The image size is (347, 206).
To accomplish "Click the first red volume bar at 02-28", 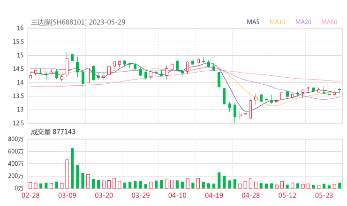I will click(x=30, y=185).
